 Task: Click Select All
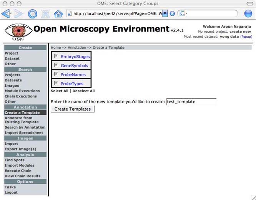60,91
